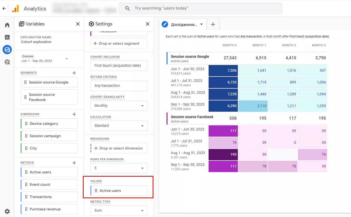
Task: Open Admin settings gear at bottom left
Action: tap(7, 211)
